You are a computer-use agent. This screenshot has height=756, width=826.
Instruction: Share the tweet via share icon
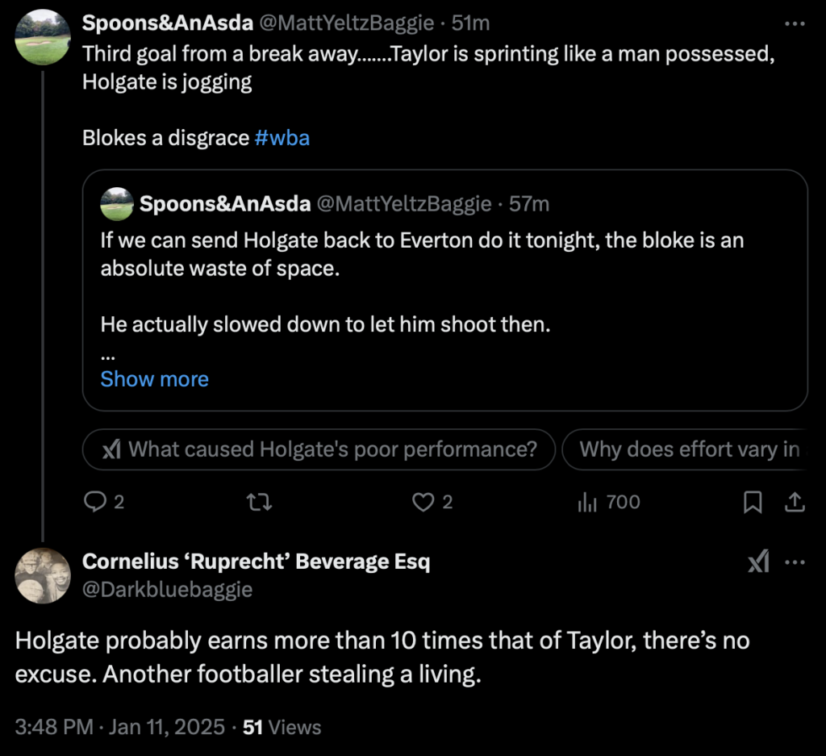pos(795,502)
